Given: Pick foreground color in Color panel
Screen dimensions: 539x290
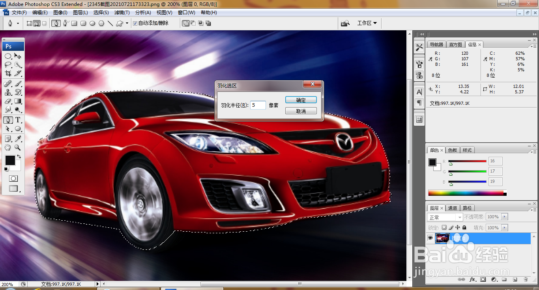Looking at the screenshot, I should click(x=432, y=162).
